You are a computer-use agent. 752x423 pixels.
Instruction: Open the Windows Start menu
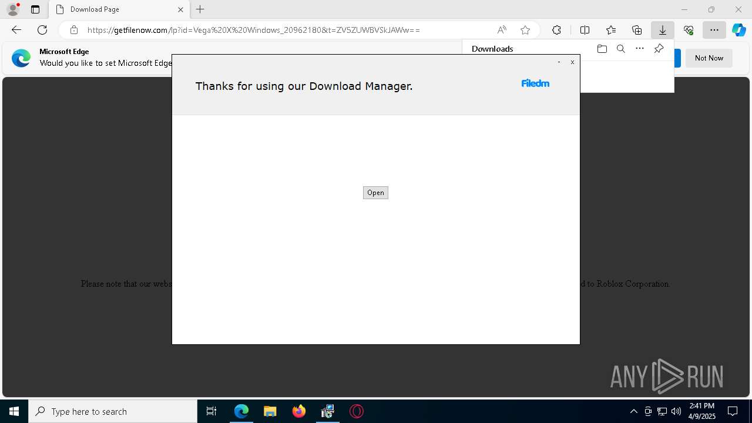click(x=14, y=411)
